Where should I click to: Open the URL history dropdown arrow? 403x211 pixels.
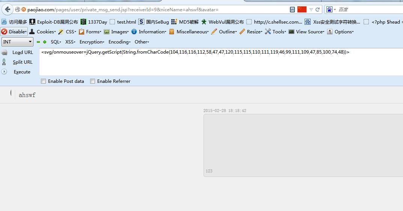[311, 9]
